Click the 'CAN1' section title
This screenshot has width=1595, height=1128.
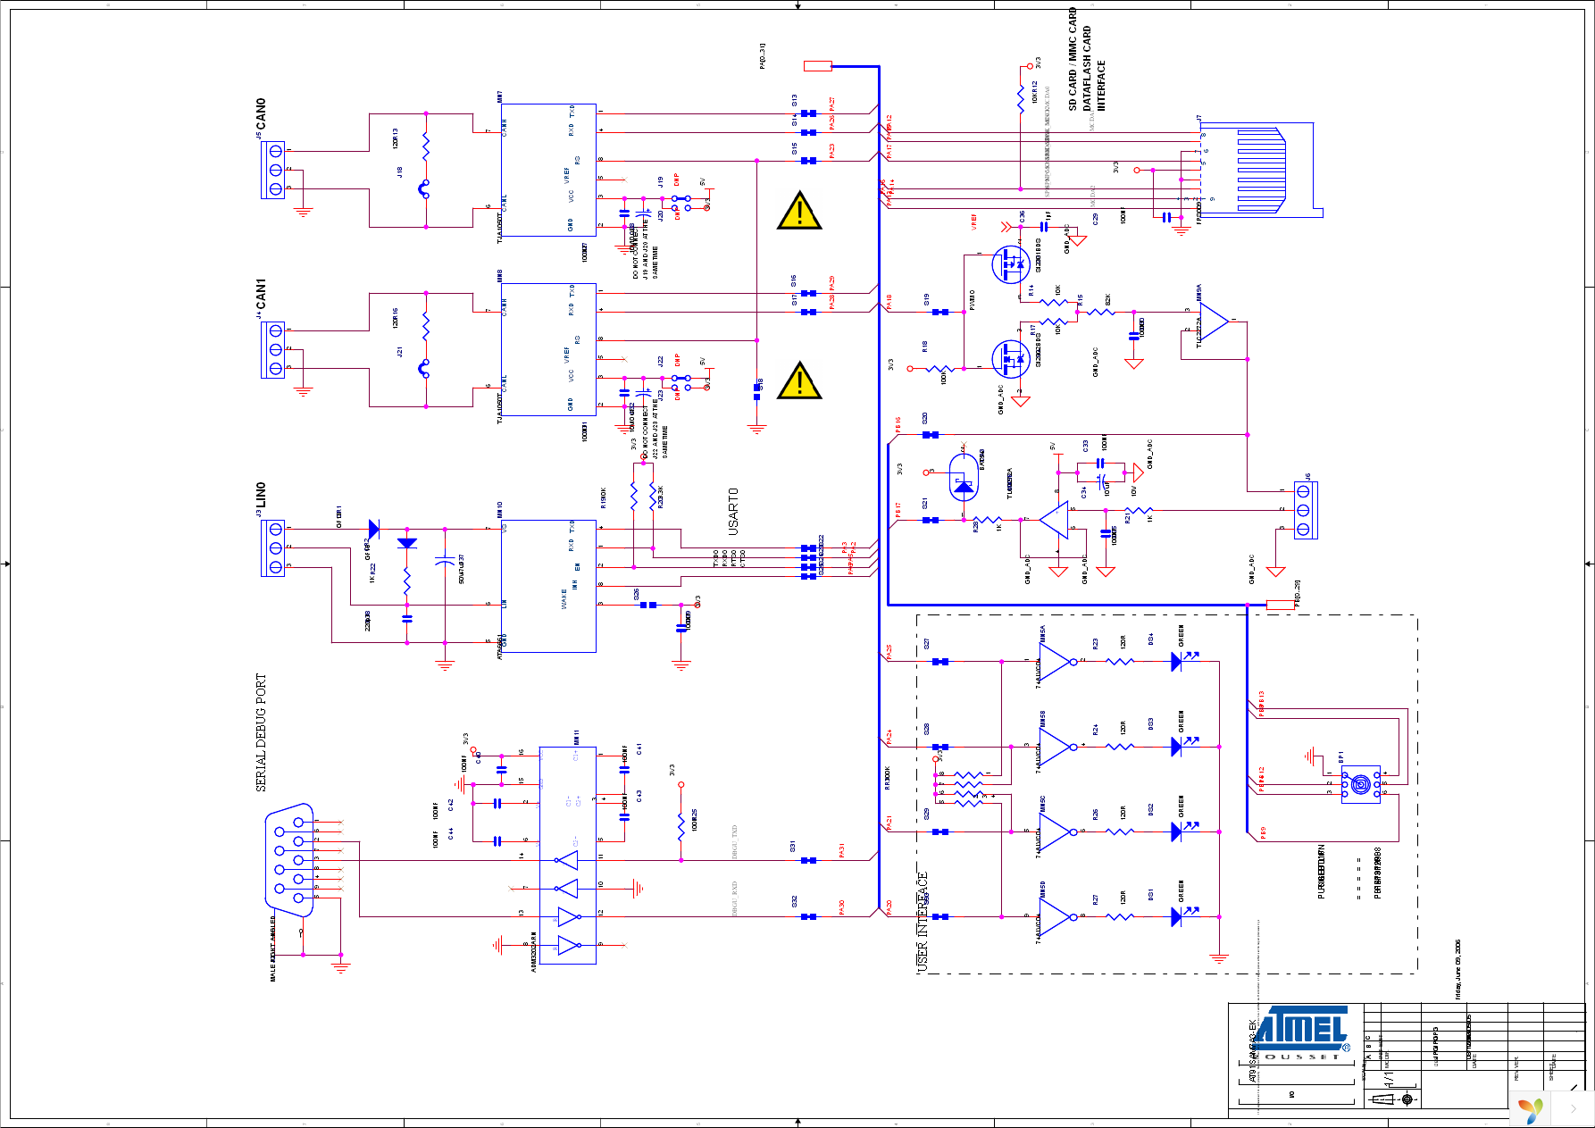point(261,294)
